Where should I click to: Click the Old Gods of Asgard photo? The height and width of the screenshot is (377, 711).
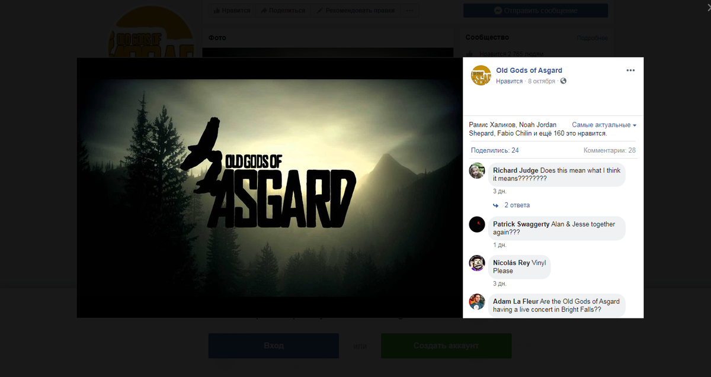270,188
